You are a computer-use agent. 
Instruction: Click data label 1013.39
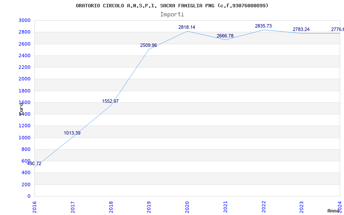tap(72, 133)
